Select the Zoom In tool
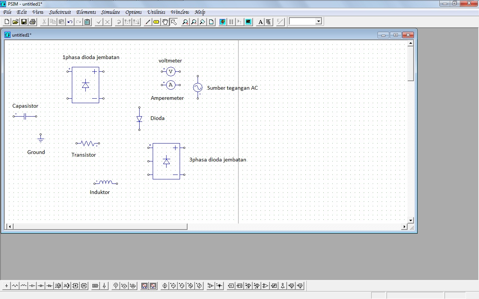 click(185, 21)
